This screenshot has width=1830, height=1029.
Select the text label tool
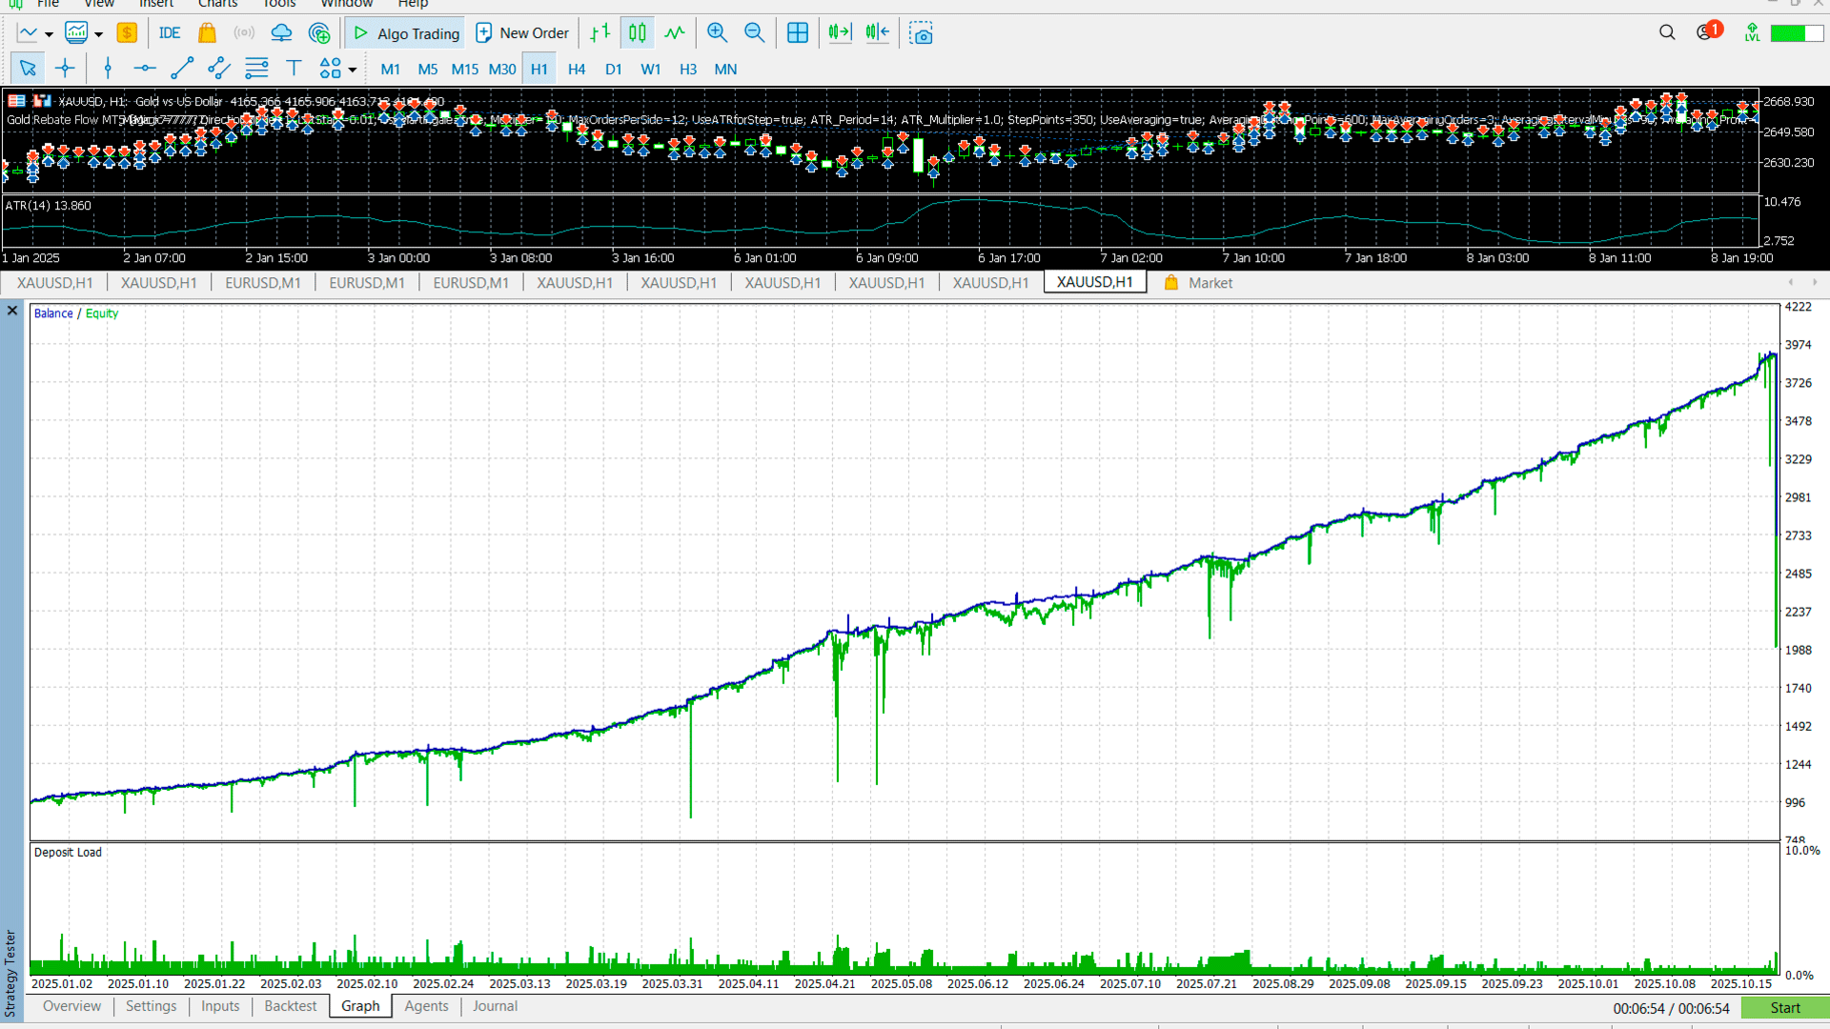[294, 68]
